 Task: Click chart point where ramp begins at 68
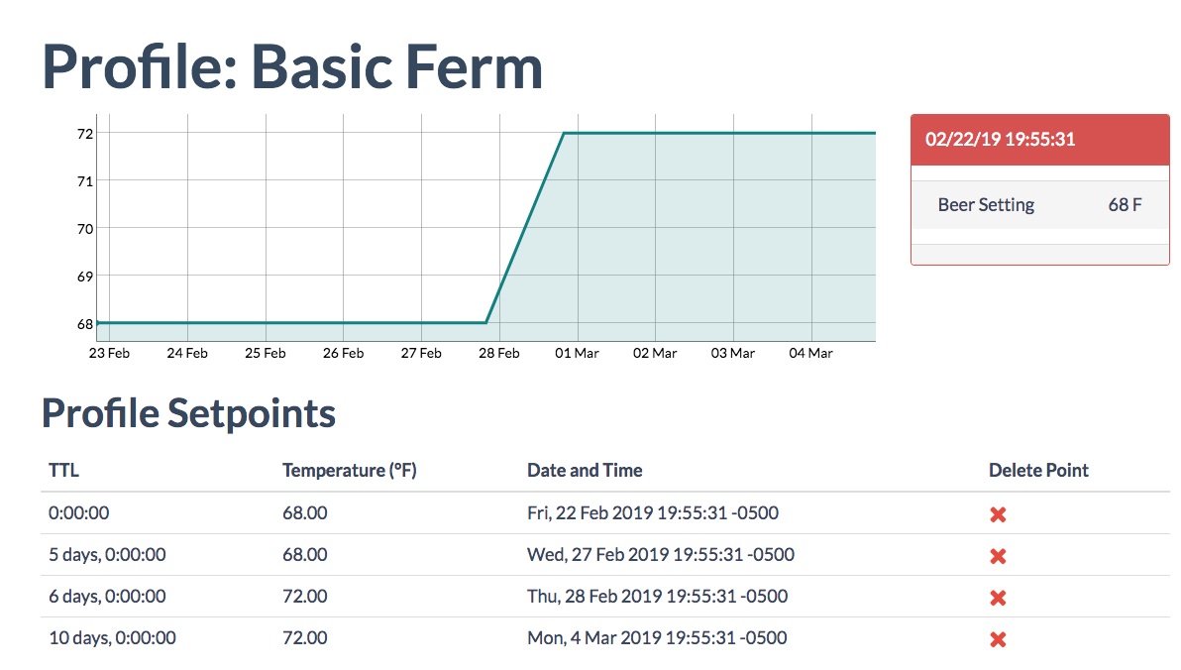pos(486,323)
